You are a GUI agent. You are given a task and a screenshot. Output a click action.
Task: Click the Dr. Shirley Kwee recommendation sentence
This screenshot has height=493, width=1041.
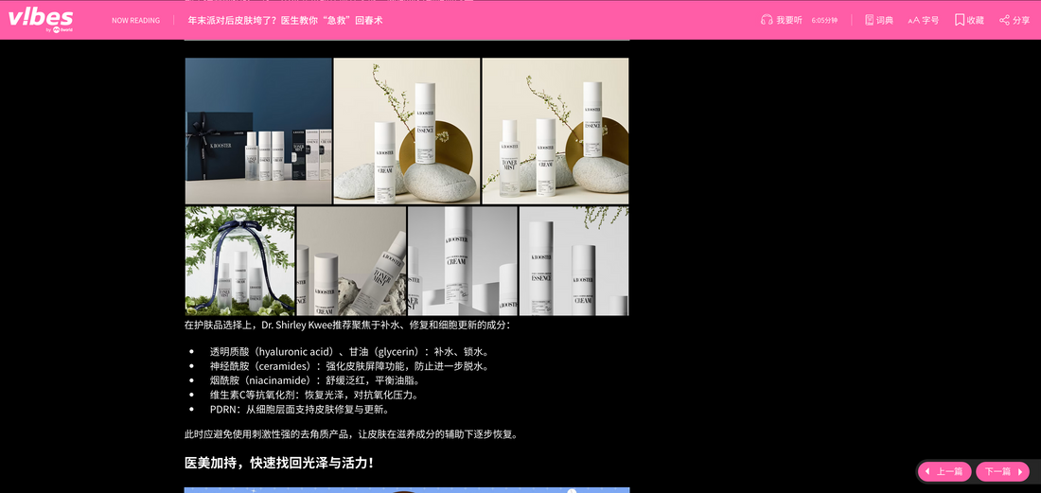coord(347,326)
